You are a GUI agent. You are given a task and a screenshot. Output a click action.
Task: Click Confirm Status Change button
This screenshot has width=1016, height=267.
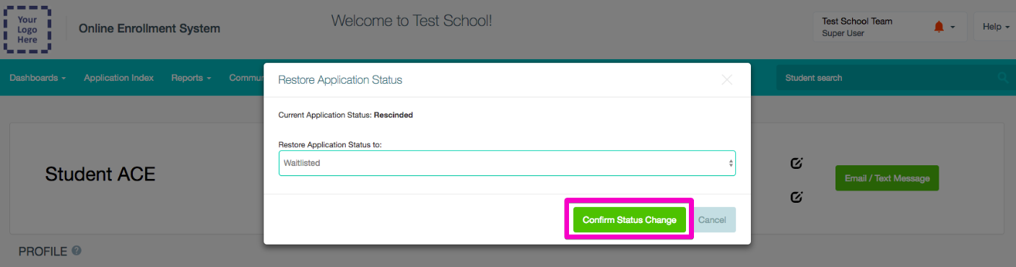pyautogui.click(x=630, y=220)
